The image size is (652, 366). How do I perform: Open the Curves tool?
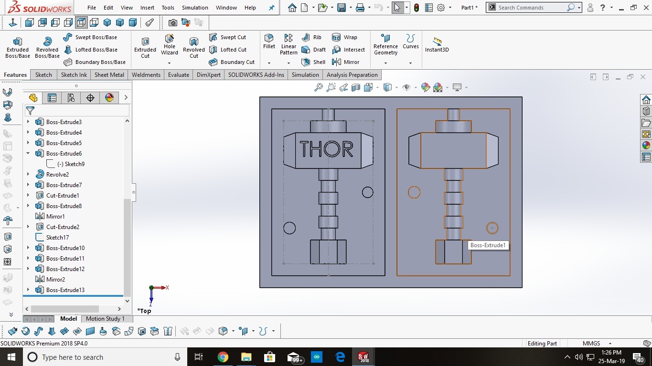point(410,42)
